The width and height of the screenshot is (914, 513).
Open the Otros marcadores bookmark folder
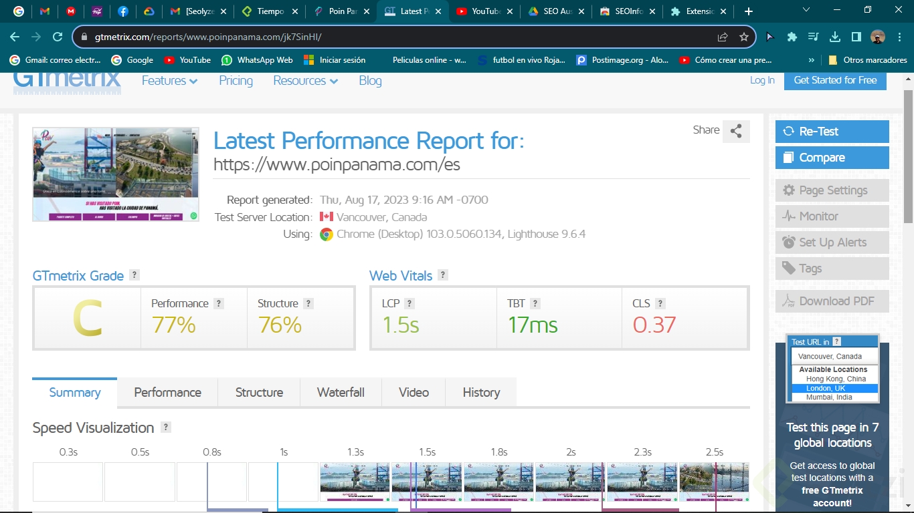(868, 60)
